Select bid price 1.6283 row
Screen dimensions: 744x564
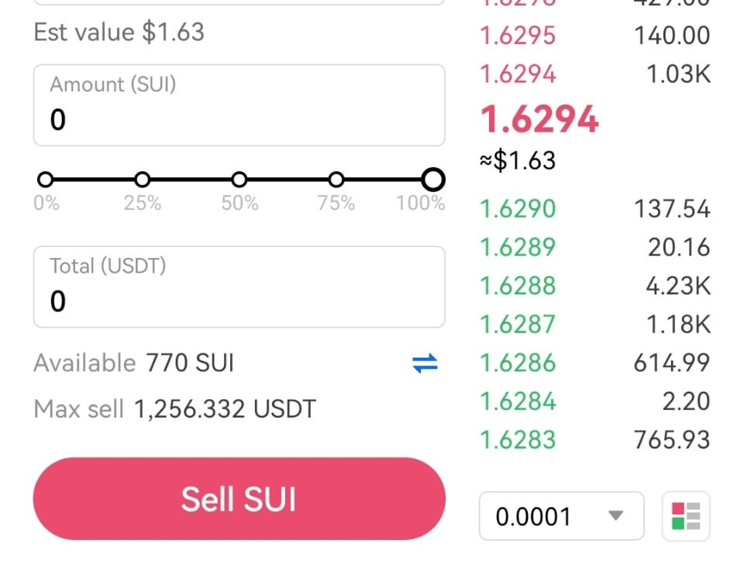click(x=595, y=440)
